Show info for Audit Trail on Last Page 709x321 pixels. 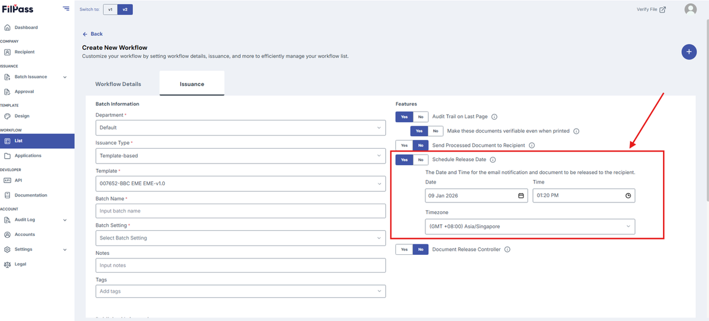(495, 117)
